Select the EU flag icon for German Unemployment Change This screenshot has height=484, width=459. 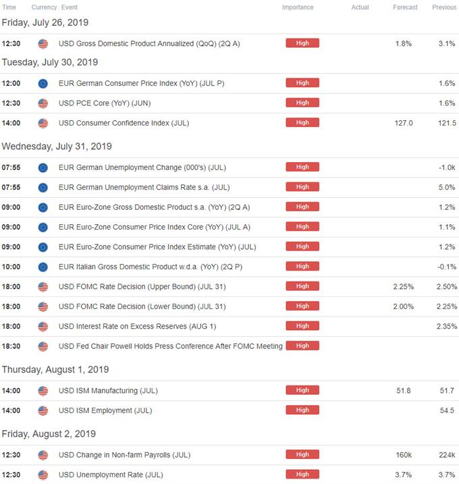tap(43, 167)
